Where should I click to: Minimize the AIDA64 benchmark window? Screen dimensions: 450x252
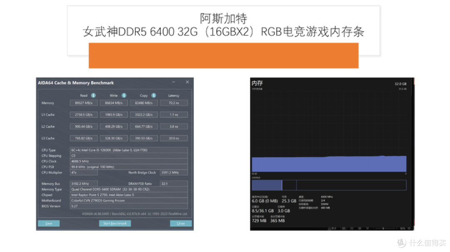(173, 82)
